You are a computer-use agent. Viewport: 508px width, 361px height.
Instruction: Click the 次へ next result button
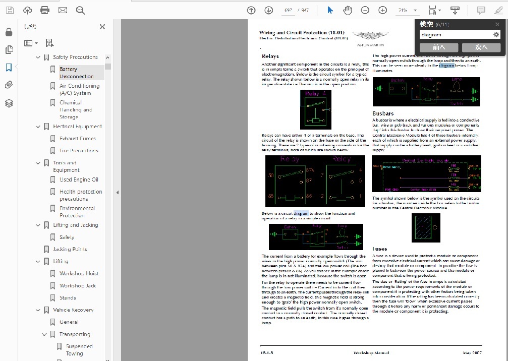coord(481,47)
